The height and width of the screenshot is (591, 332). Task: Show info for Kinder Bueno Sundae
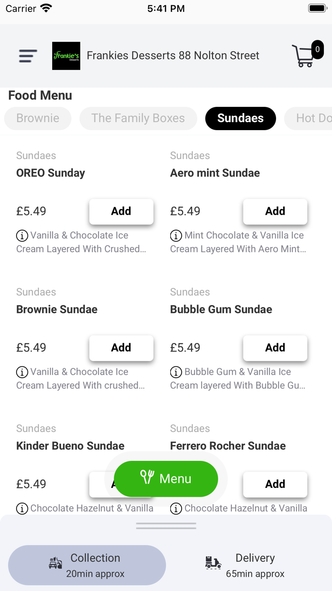[22, 508]
